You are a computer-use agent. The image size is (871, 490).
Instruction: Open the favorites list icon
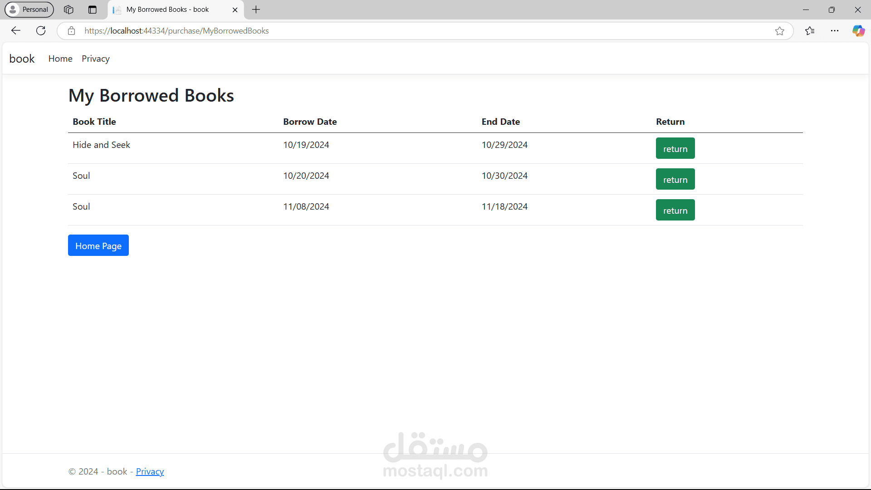click(810, 31)
